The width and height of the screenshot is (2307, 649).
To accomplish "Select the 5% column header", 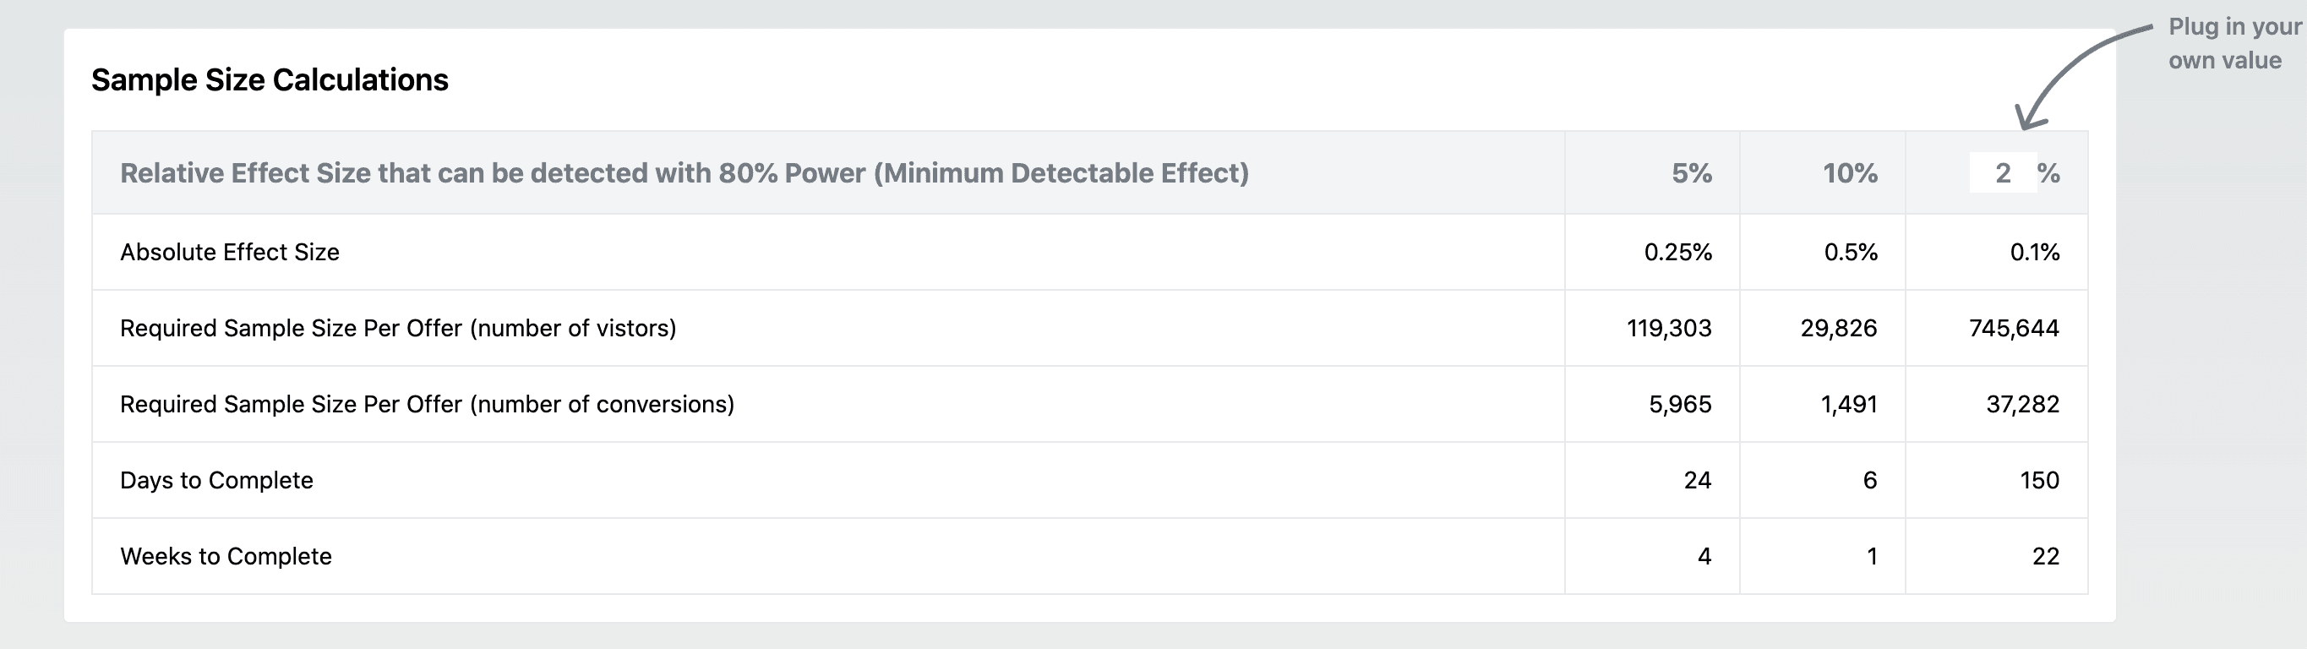I will (1691, 174).
